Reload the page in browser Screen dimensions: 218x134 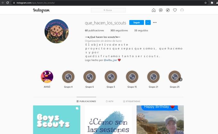tap(8, 3)
